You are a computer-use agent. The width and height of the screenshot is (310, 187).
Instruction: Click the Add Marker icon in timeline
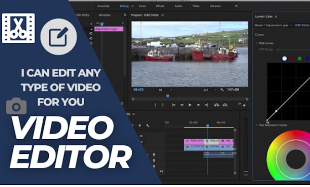139,126
